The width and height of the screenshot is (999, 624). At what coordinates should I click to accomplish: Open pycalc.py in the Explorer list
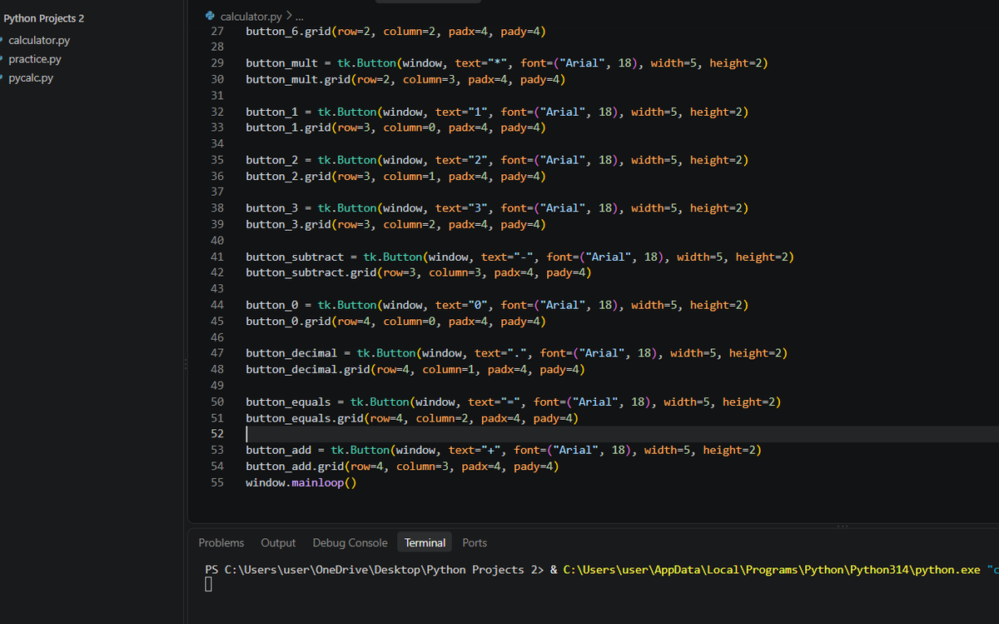coord(31,78)
